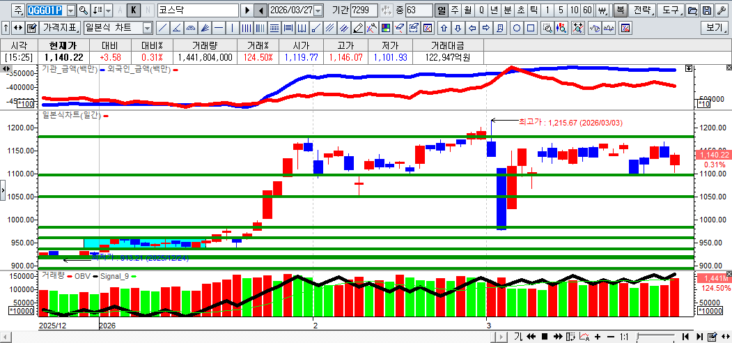
Task: Toggle the K (KOSPI) market button
Action: click(133, 10)
